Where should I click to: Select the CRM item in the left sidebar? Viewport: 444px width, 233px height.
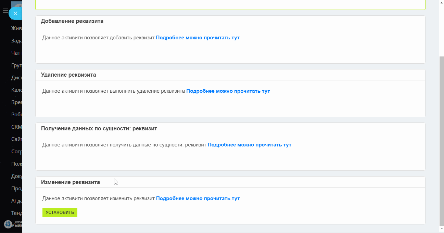(x=16, y=127)
